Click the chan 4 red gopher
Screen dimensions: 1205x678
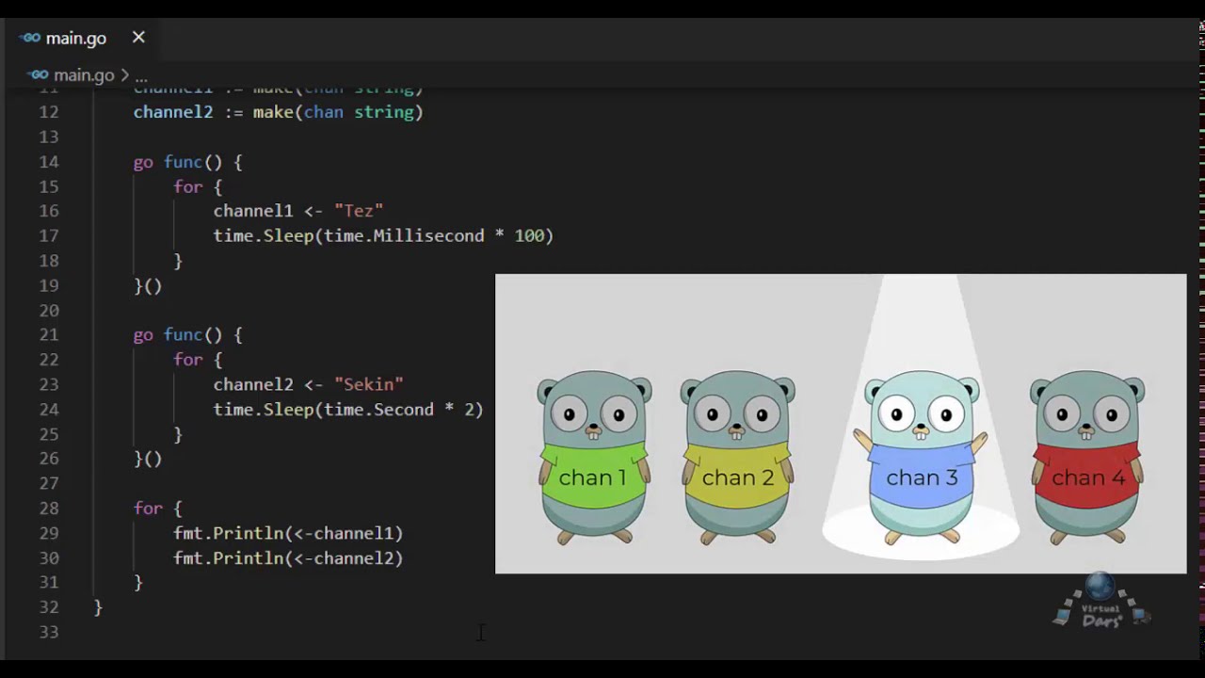1087,457
